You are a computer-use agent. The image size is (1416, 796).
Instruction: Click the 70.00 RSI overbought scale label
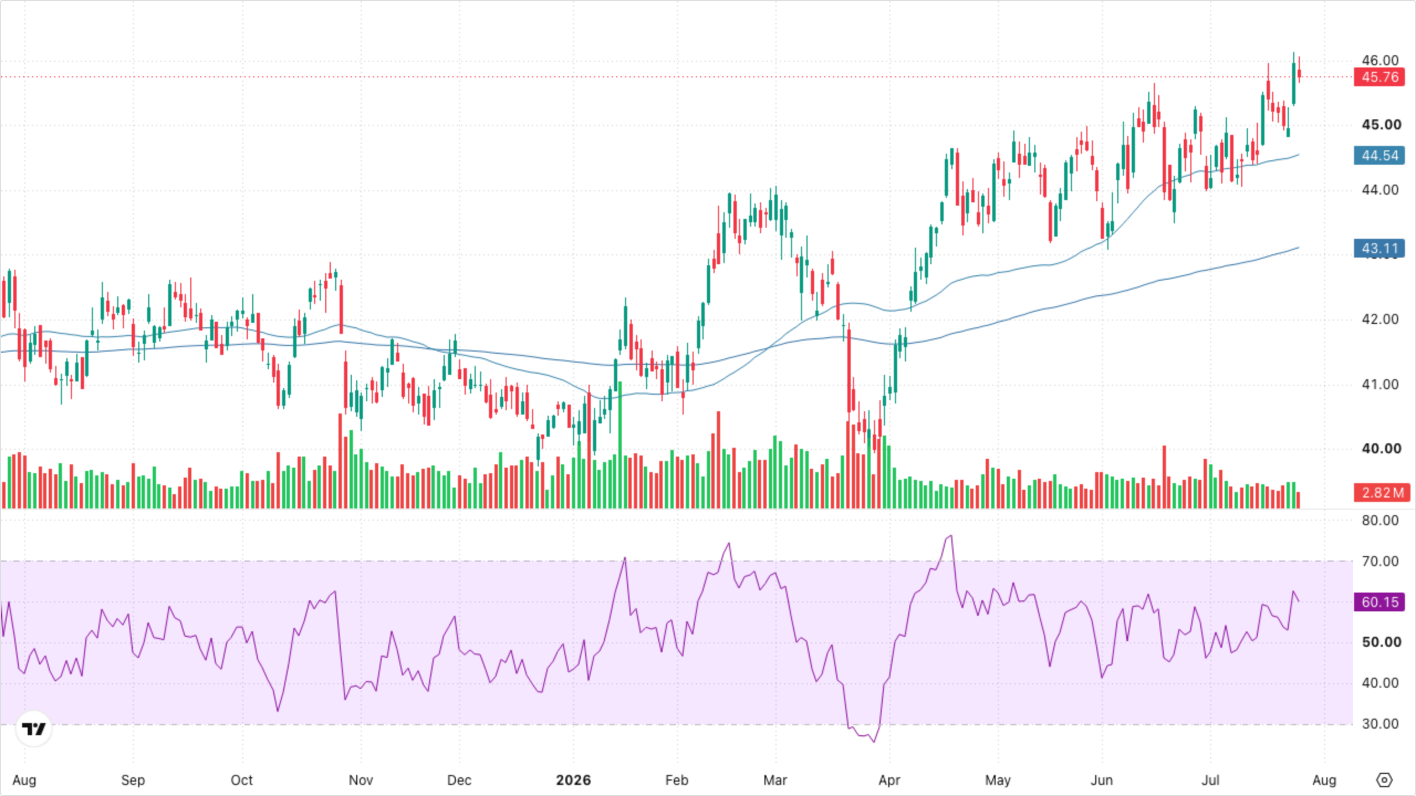(x=1379, y=561)
